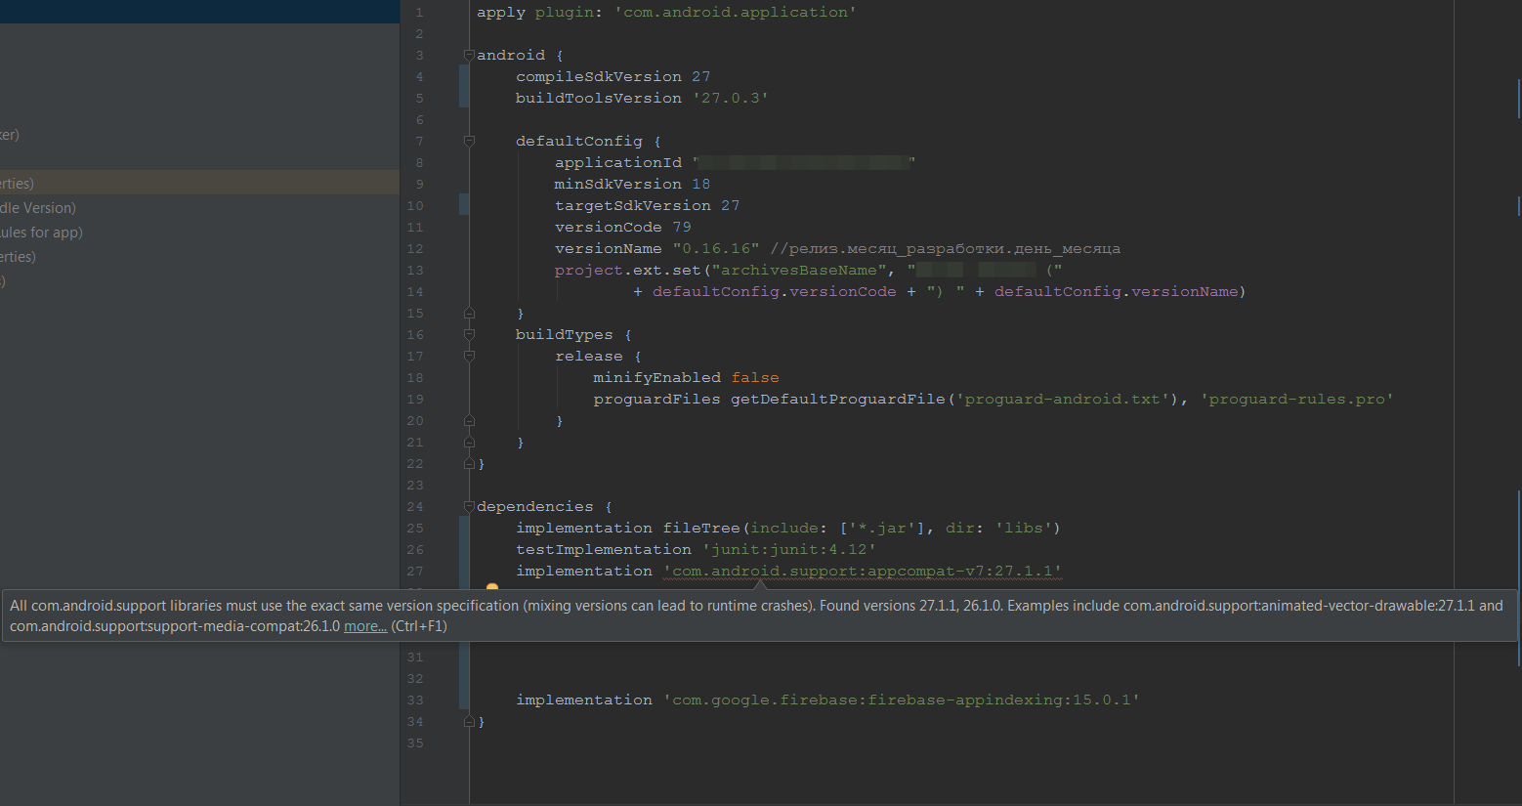Click the buildToolsVersion '27.0.3' value
Screen dimensions: 1522x806
coord(730,98)
